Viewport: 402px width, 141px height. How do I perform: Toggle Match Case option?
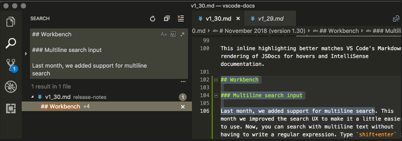(x=164, y=34)
